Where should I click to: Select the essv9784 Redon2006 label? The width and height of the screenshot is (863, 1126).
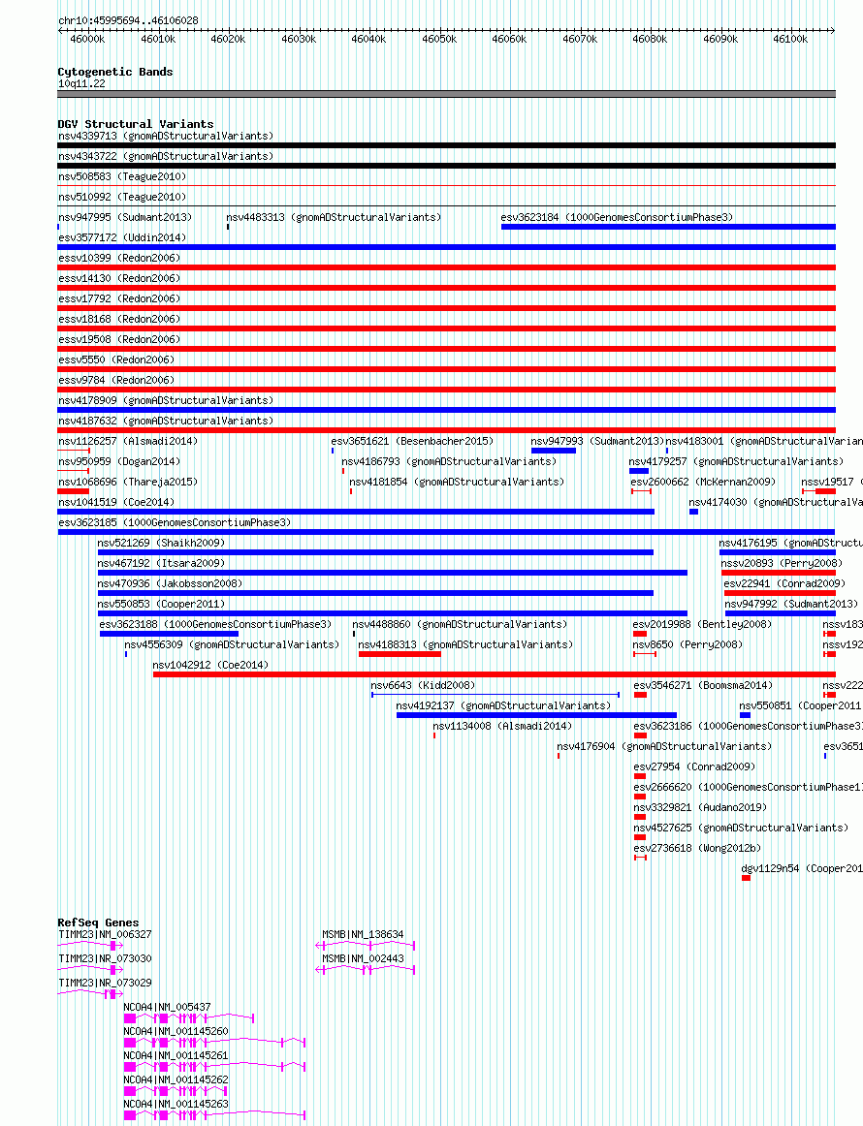coord(116,380)
